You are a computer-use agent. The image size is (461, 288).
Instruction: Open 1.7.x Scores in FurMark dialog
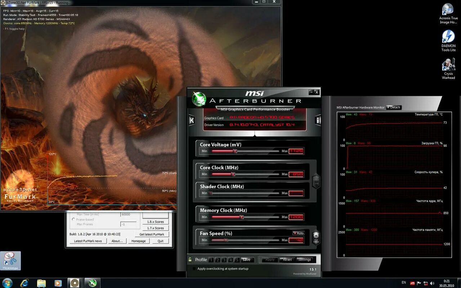coord(156,228)
